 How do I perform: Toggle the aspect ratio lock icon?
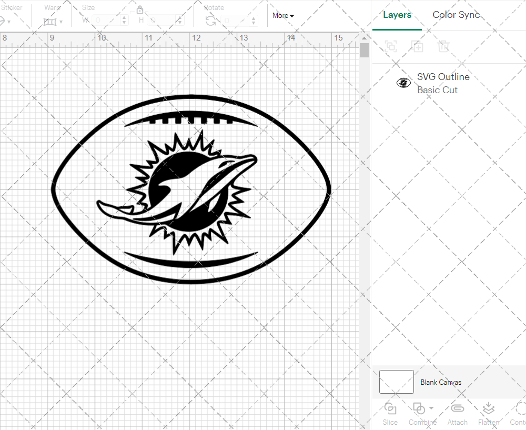[140, 9]
